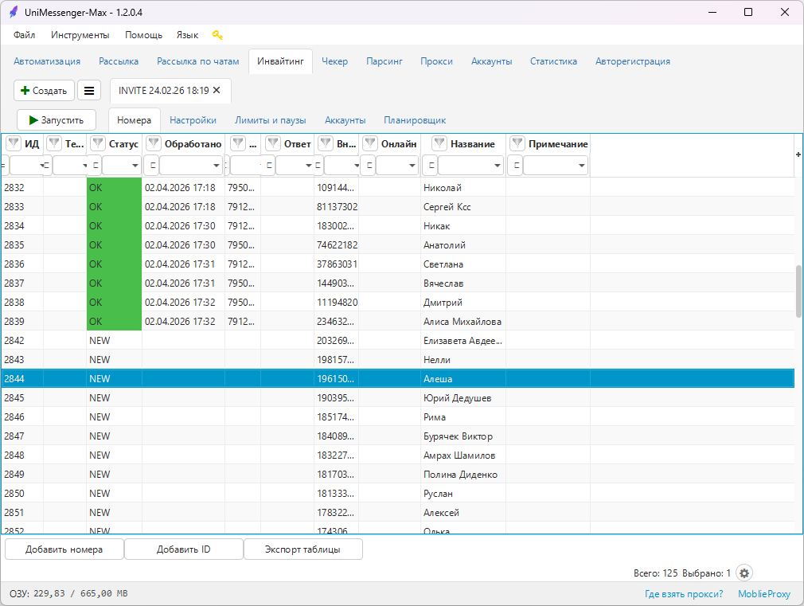This screenshot has width=804, height=606.
Task: Click the filter condition button of Примечание column
Action: coord(516,165)
